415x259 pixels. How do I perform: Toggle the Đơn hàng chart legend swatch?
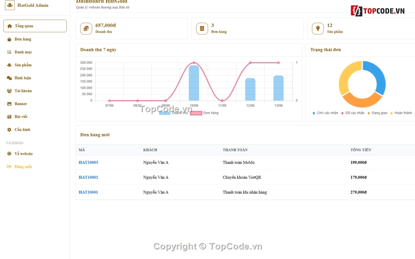pyautogui.click(x=196, y=113)
